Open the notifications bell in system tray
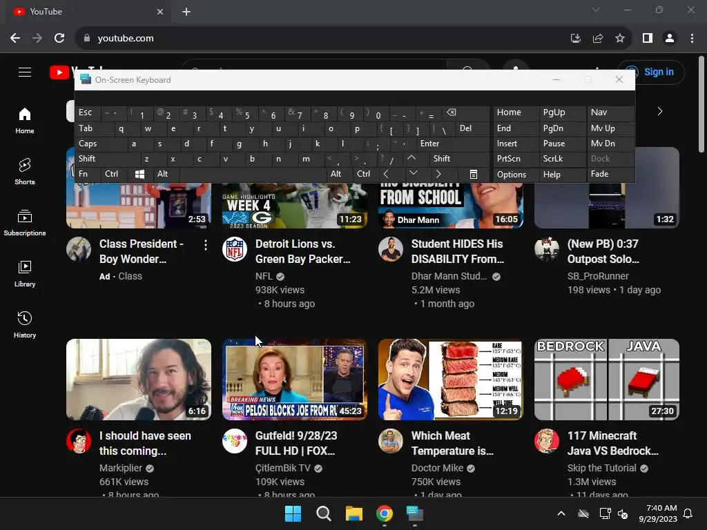 click(x=688, y=513)
